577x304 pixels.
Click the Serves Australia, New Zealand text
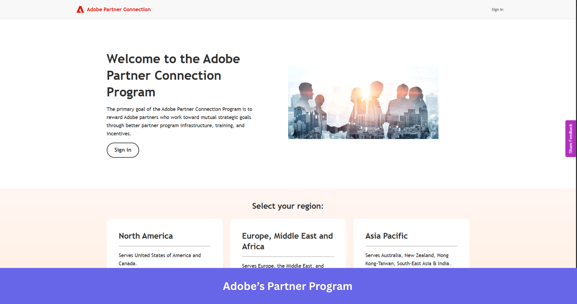click(x=407, y=259)
